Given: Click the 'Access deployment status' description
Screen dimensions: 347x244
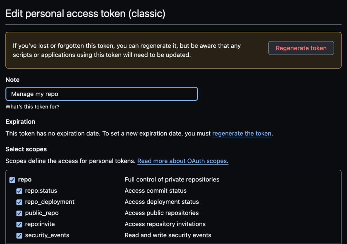Looking at the screenshot, I should (162, 202).
